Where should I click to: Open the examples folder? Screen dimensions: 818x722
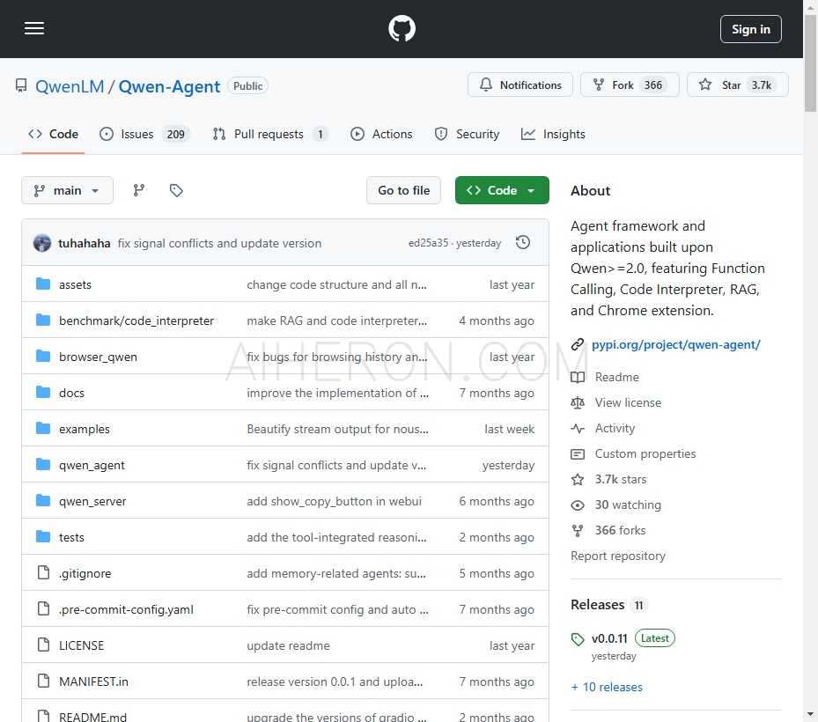[x=84, y=430]
